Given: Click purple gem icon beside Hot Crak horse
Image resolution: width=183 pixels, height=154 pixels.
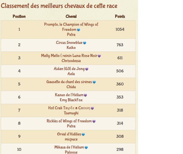Looking at the screenshot, I should click(92, 108).
